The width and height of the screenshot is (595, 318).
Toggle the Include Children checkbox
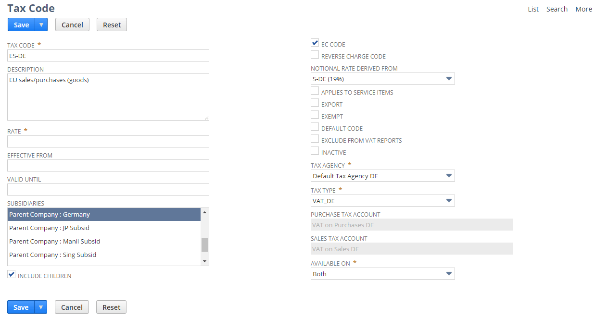tap(12, 274)
